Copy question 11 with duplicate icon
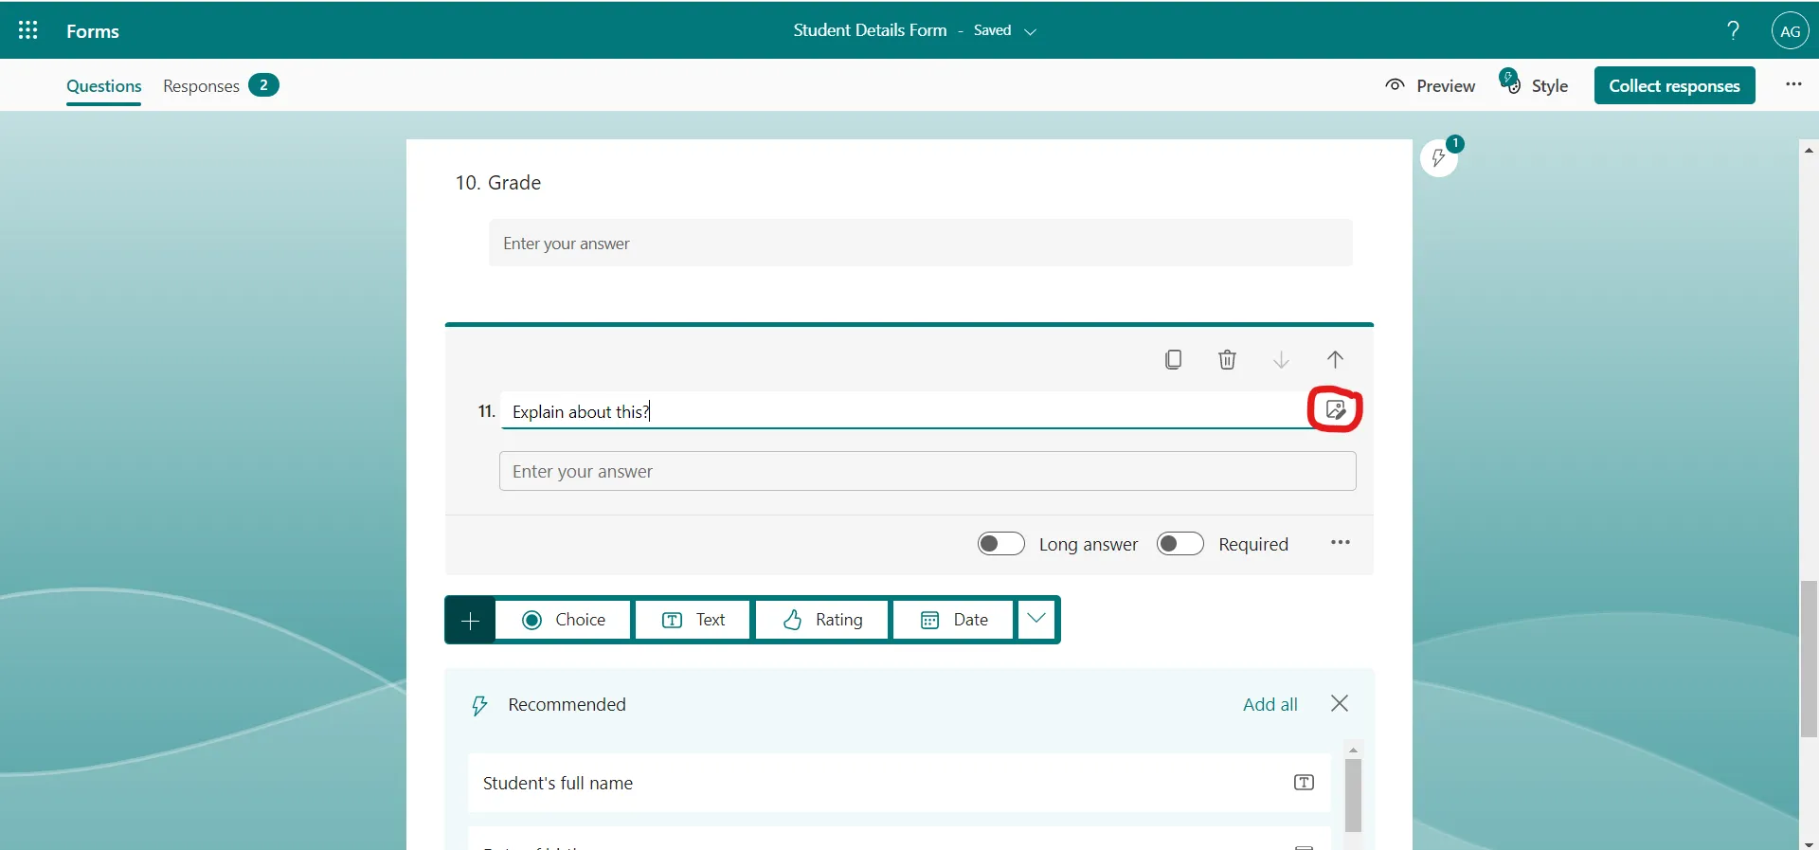 pos(1173,359)
